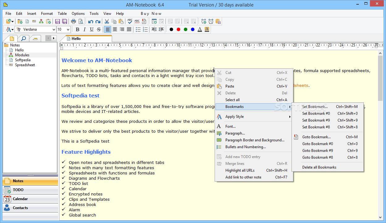Apply blue text color
Viewport: 386px width, 223px height.
193,29
